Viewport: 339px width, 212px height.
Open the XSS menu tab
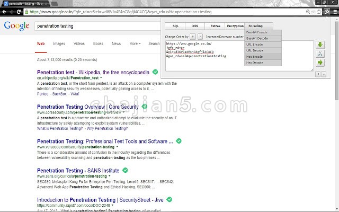tap(195, 26)
